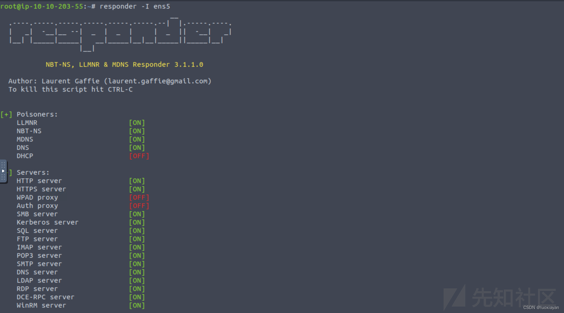Click the 'RDP server' label

(x=37, y=289)
